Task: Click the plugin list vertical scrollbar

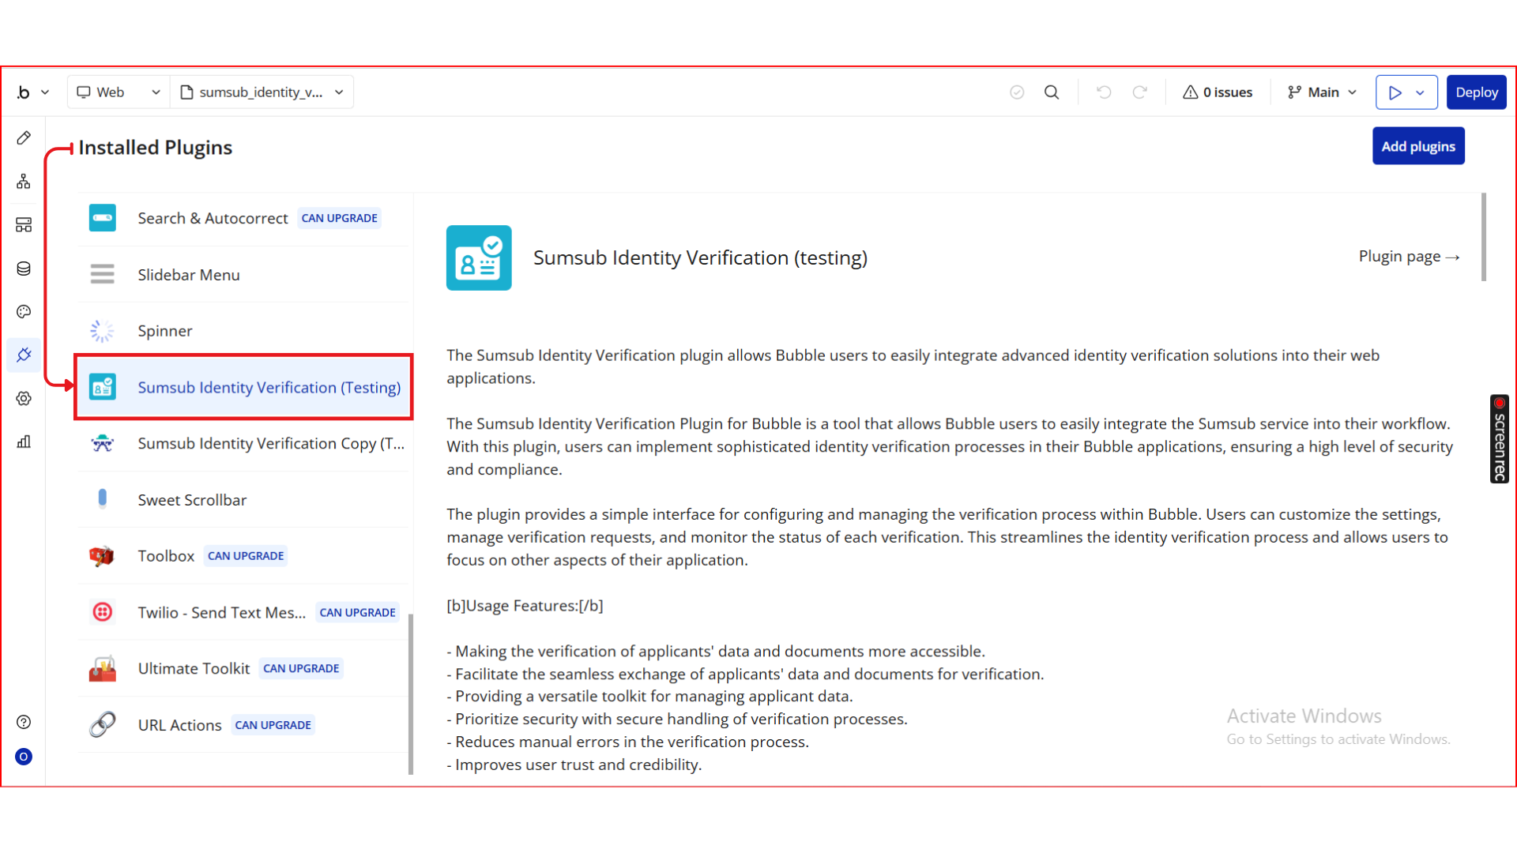Action: point(410,694)
